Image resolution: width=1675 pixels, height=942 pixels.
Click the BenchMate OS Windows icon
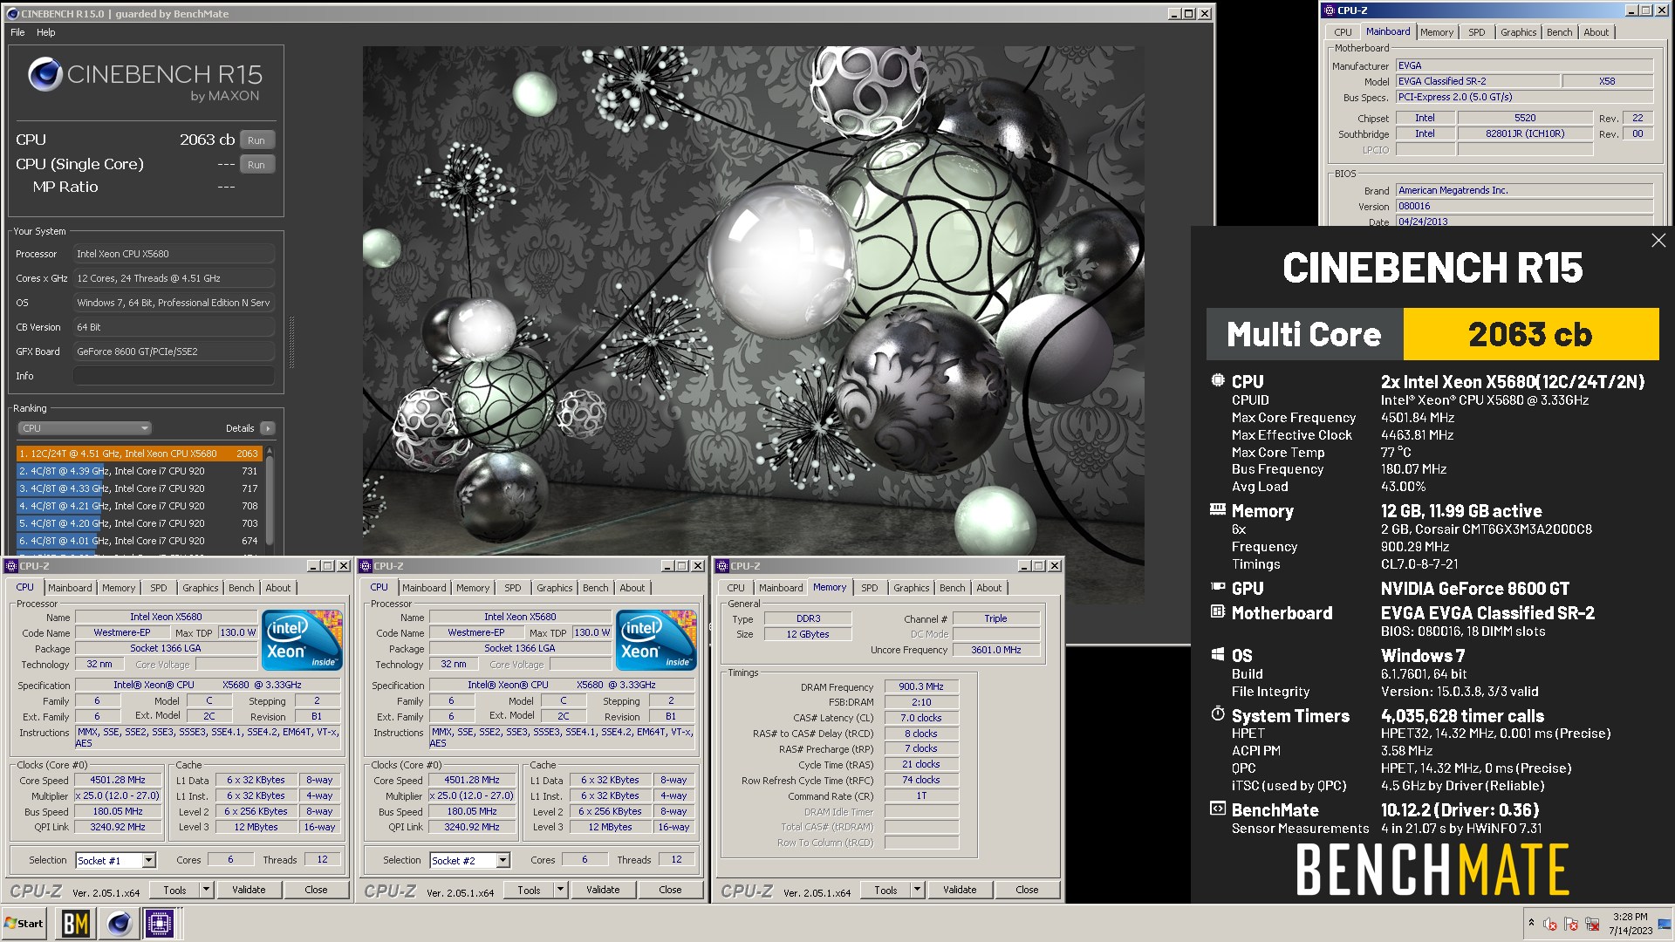tap(1218, 655)
